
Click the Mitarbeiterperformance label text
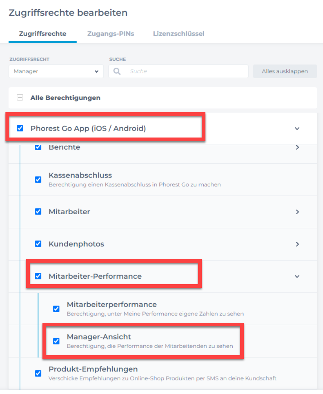[x=112, y=305]
